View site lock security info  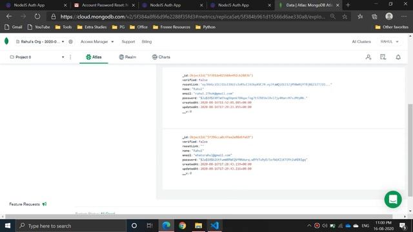(54, 17)
